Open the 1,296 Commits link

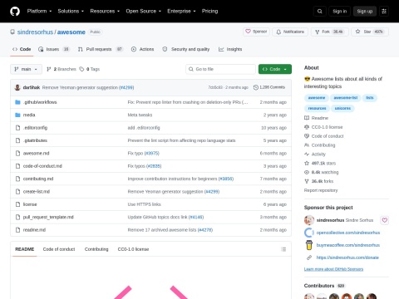pos(269,87)
